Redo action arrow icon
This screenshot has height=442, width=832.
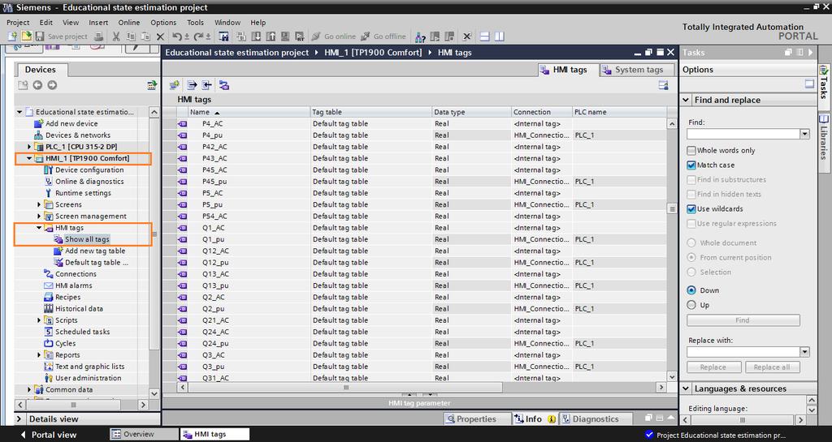[198, 36]
